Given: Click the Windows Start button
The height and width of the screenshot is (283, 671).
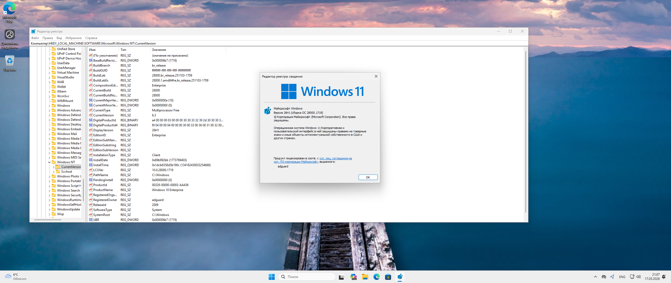Looking at the screenshot, I should pyautogui.click(x=272, y=277).
